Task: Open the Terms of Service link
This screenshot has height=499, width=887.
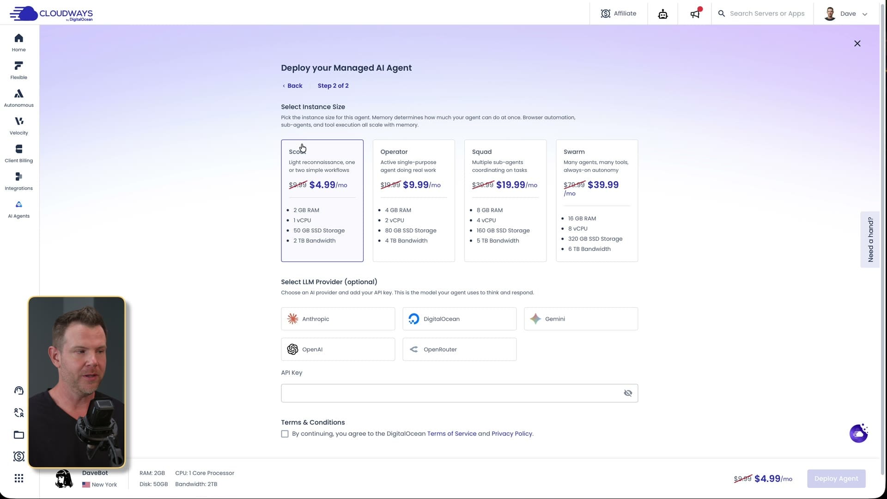Action: point(451,433)
